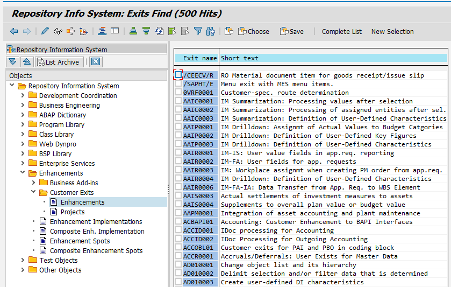This screenshot has width=451, height=287.
Task: Go forward with the right arrow icon
Action: click(x=27, y=31)
